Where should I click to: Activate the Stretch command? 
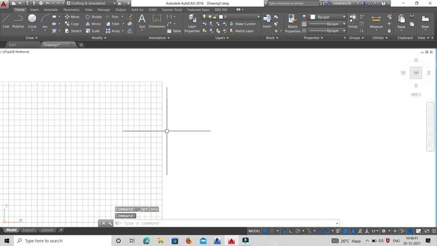click(73, 31)
